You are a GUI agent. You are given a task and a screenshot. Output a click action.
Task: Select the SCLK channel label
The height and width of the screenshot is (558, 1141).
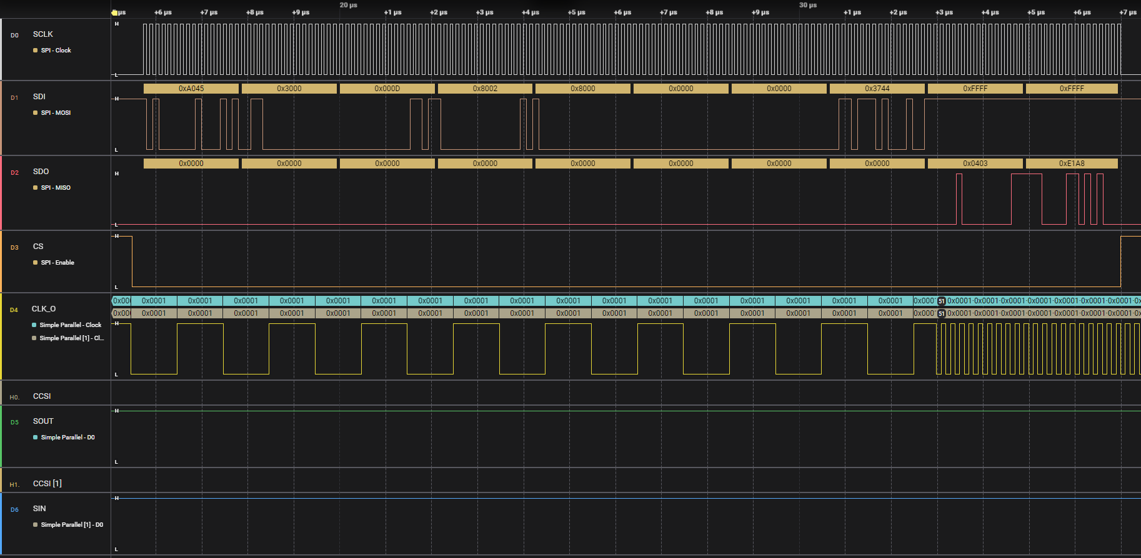pyautogui.click(x=43, y=34)
